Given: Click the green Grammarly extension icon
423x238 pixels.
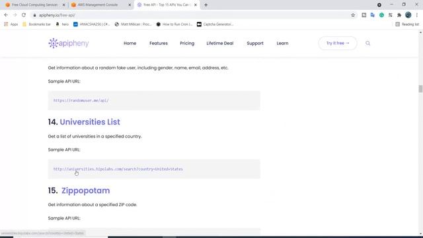Looking at the screenshot, I should pyautogui.click(x=381, y=15).
